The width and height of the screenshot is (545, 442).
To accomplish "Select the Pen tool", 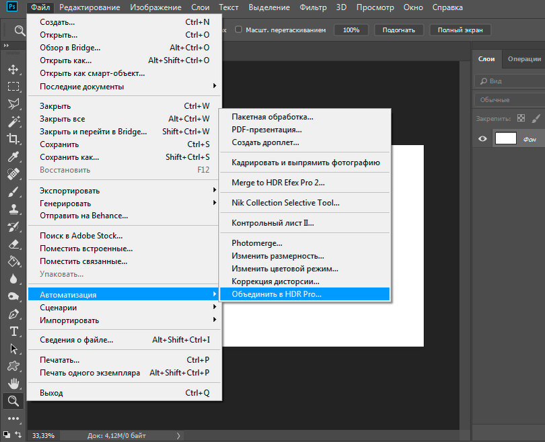I will pos(13,314).
